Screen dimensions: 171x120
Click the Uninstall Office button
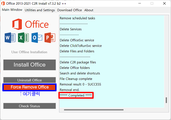click(x=29, y=80)
